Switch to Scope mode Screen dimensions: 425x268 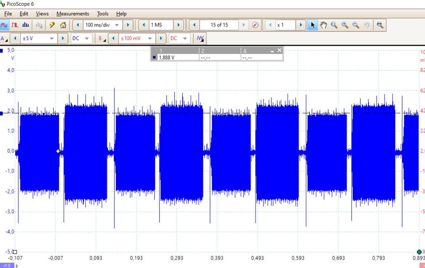tap(4, 25)
